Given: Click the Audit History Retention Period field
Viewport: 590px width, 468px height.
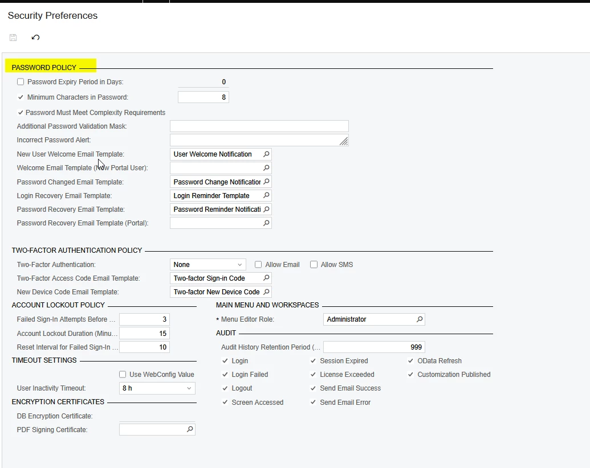Looking at the screenshot, I should (374, 347).
